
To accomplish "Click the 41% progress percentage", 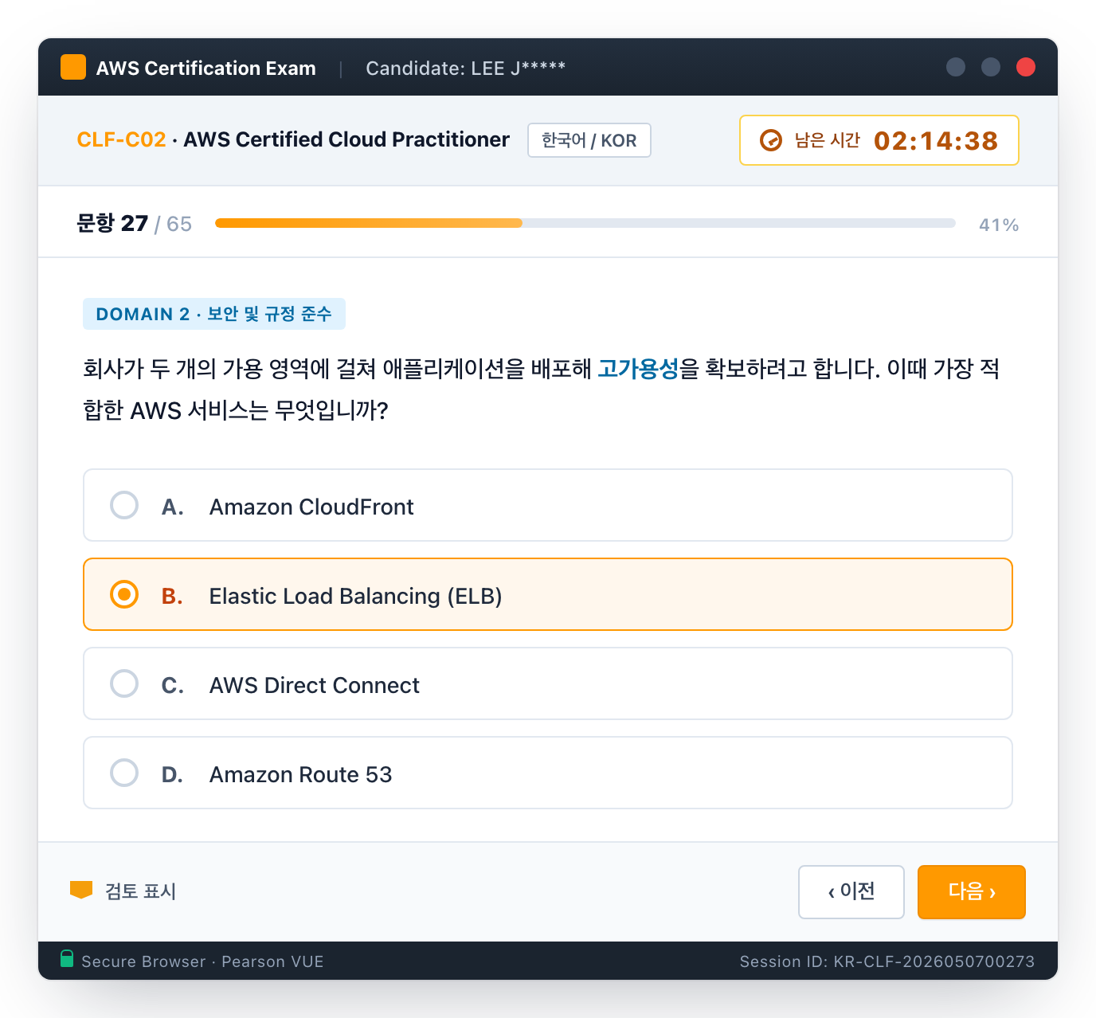I will [x=999, y=225].
